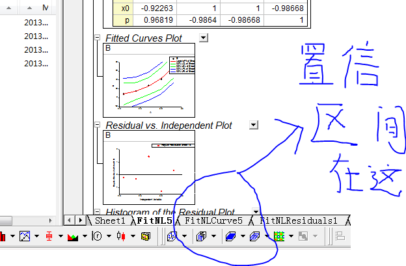Image resolution: width=406 pixels, height=266 pixels.
Task: Switch to the FitNLCurve5 tab
Action: pos(213,220)
